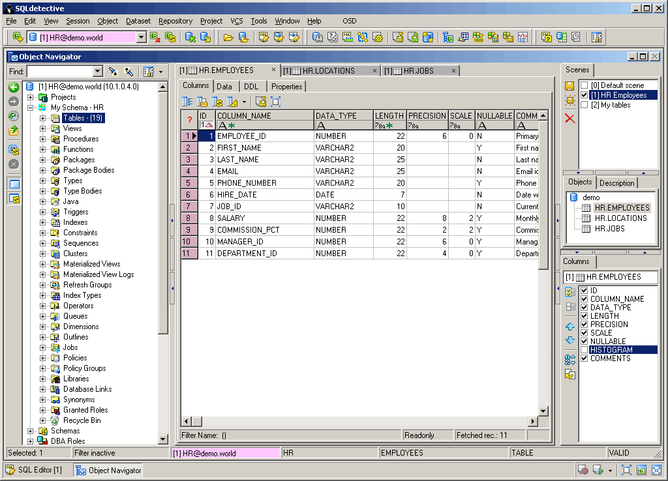Collapse the Tables - (19) node
The height and width of the screenshot is (481, 668).
[42, 118]
